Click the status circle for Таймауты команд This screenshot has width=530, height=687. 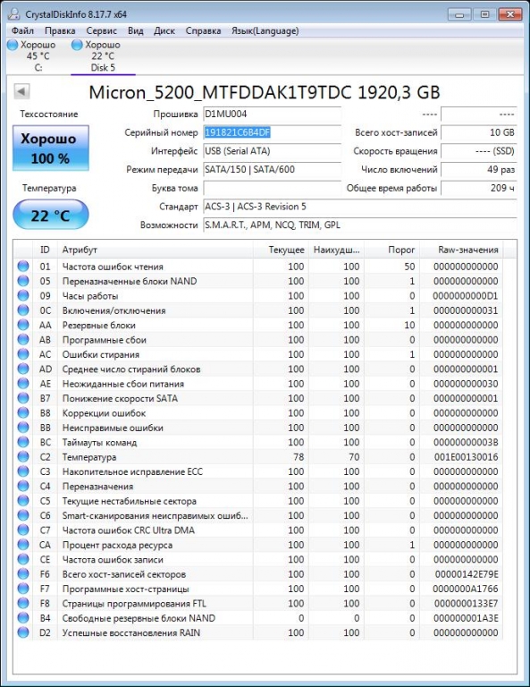23,442
